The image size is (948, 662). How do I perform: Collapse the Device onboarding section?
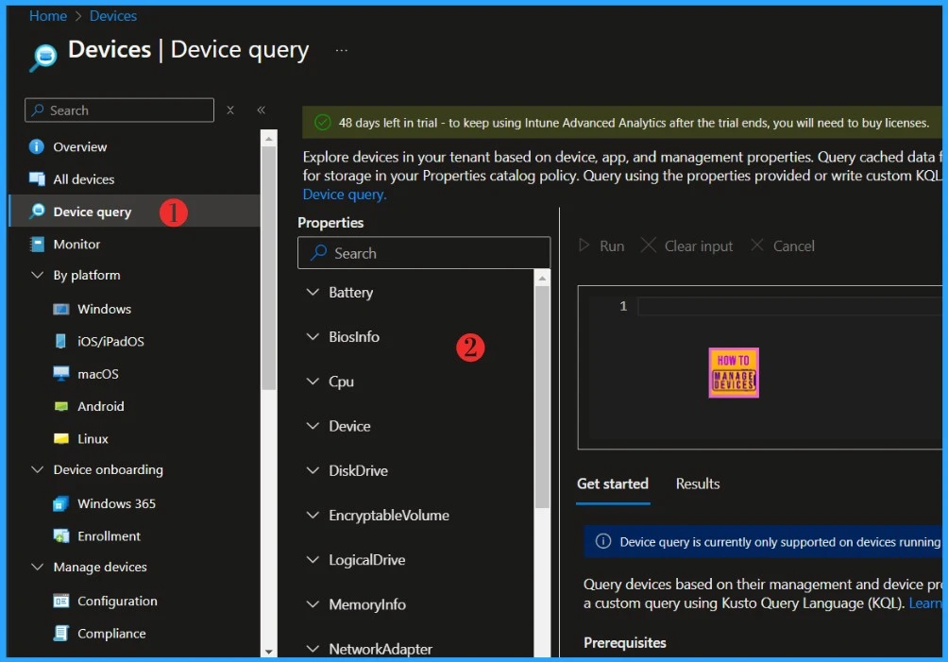(38, 469)
